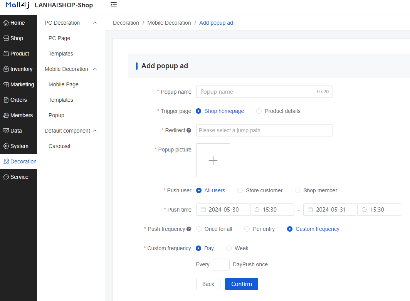Open Templates under Mobile Decoration

coord(60,100)
